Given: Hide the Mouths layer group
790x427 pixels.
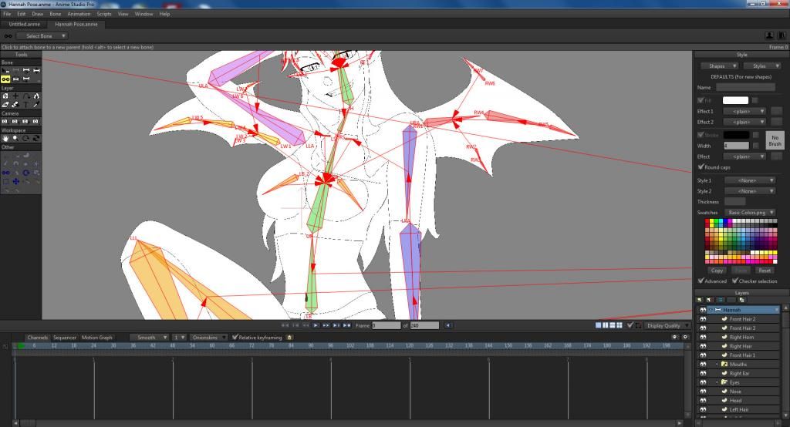Looking at the screenshot, I should [x=703, y=364].
